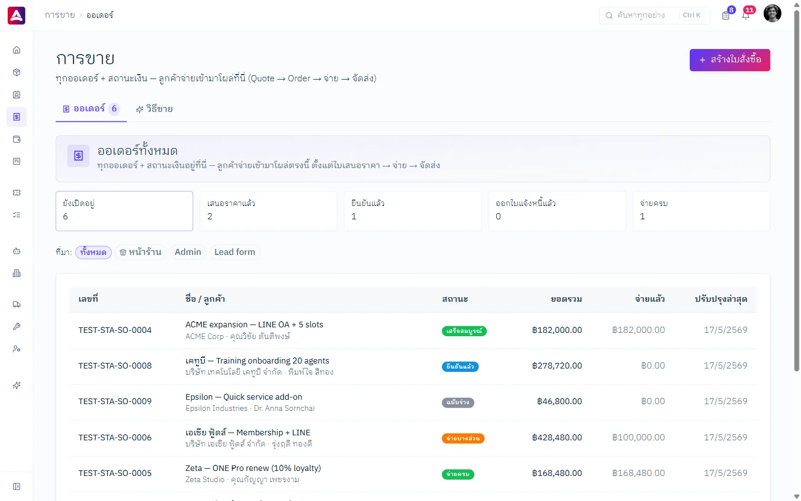Click the จ่ายแล้ว column header
Image resolution: width=801 pixels, height=501 pixels.
[x=650, y=299]
